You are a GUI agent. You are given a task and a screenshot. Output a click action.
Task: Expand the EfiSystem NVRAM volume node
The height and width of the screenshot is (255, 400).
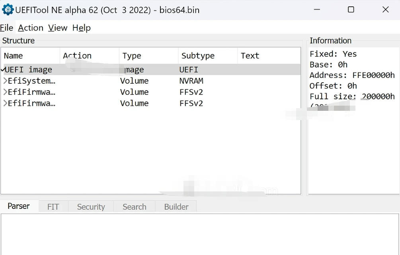point(5,81)
